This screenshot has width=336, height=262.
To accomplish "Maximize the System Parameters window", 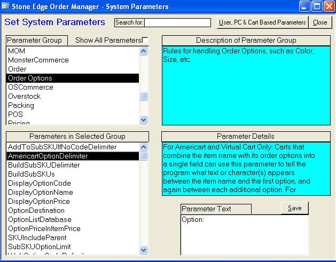I will click(x=317, y=6).
